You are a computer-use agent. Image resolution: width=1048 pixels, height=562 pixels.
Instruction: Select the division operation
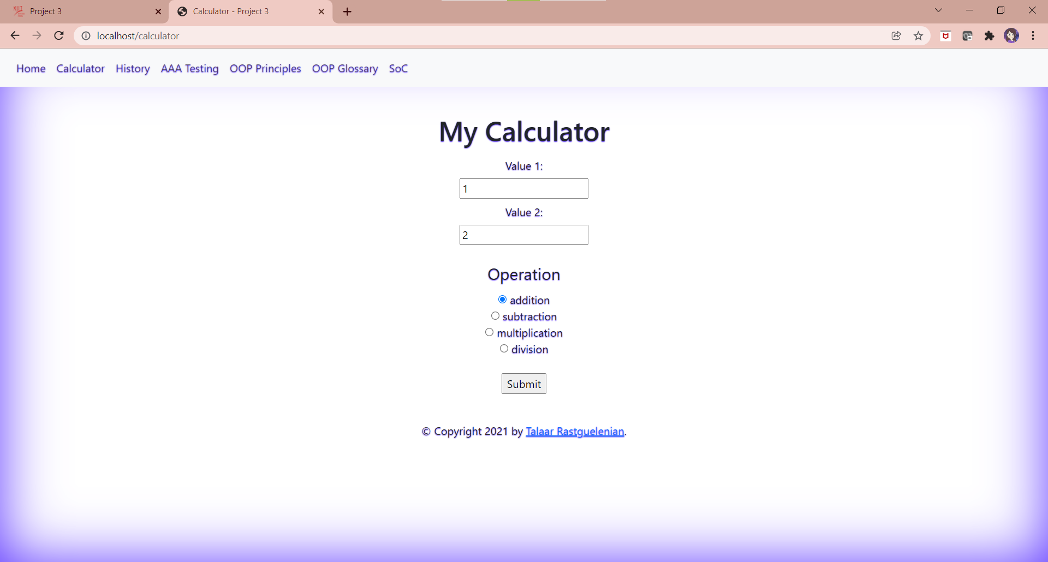pyautogui.click(x=504, y=348)
